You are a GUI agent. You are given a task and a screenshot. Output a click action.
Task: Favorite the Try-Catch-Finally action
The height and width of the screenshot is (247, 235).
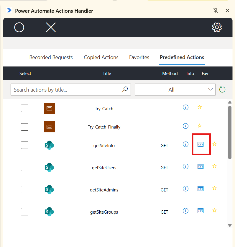200,126
